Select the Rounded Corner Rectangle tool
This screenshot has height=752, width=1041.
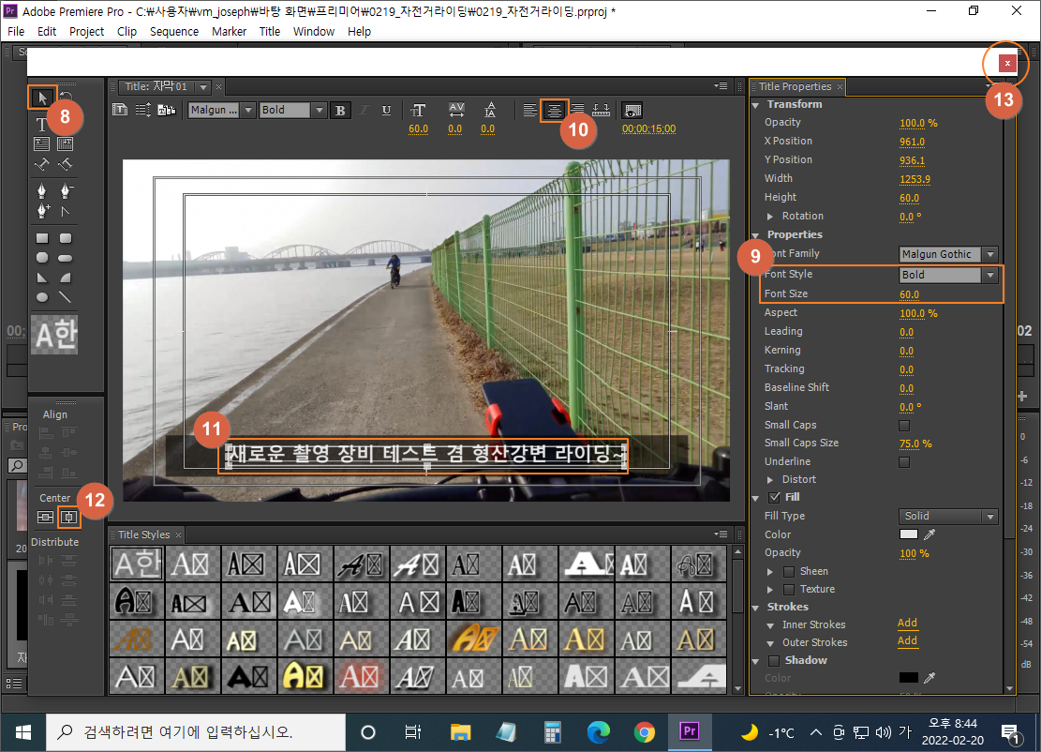(65, 238)
